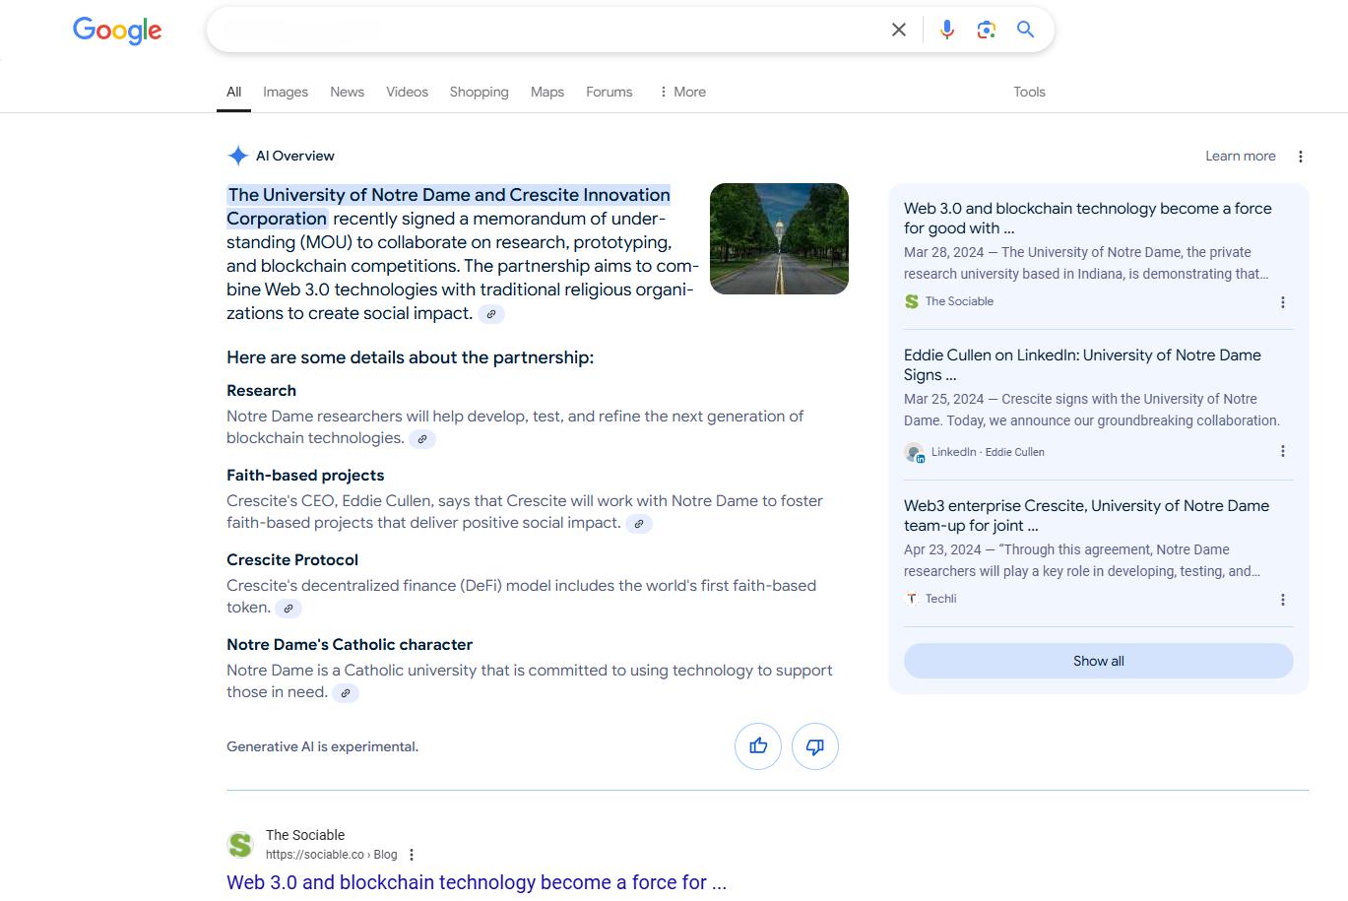This screenshot has width=1348, height=901.
Task: Open options menu for The Sociable source card
Action: 1282,302
